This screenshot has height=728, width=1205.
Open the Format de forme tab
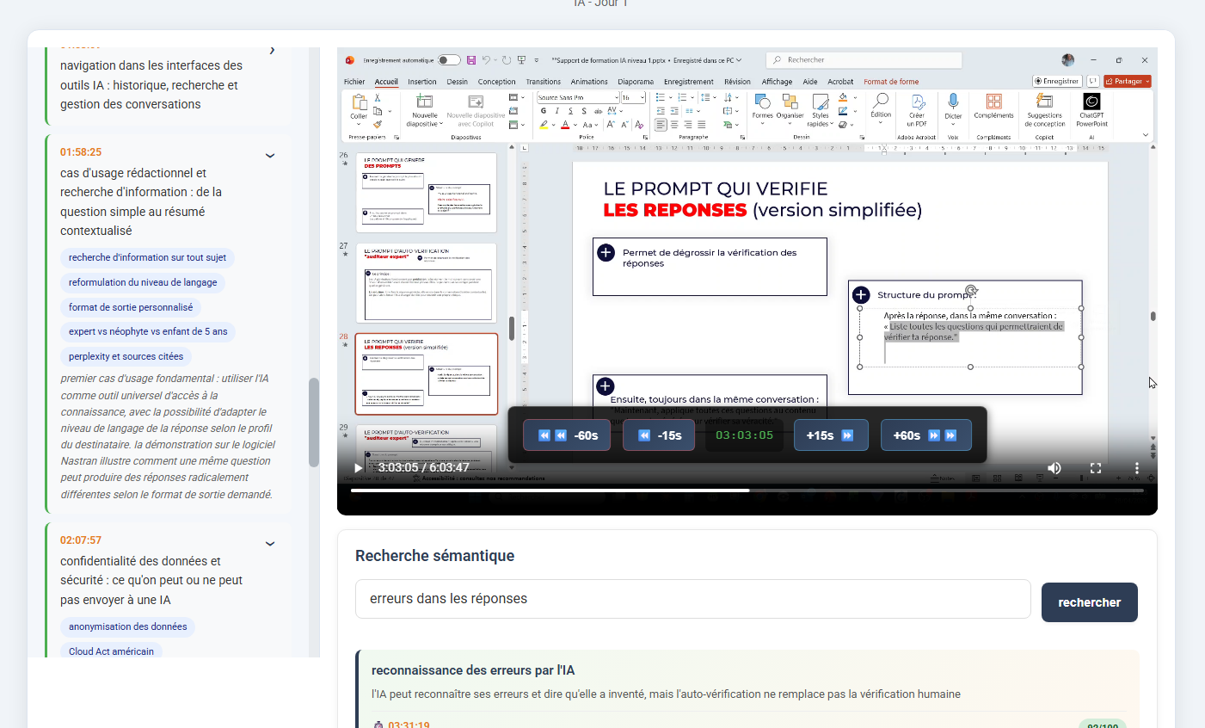point(891,82)
